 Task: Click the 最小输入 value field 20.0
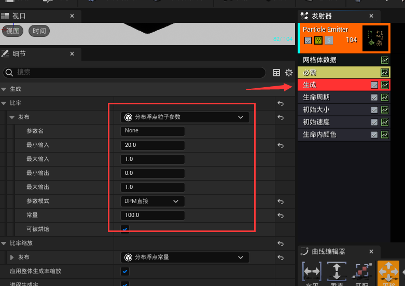(152, 145)
